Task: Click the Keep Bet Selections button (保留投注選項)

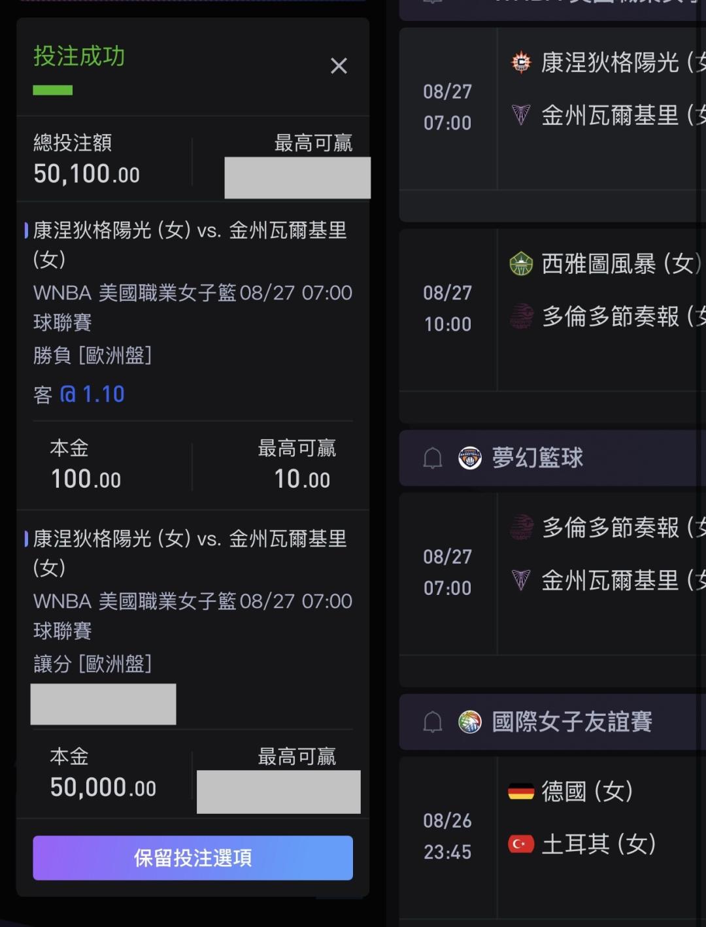Action: coord(193,858)
